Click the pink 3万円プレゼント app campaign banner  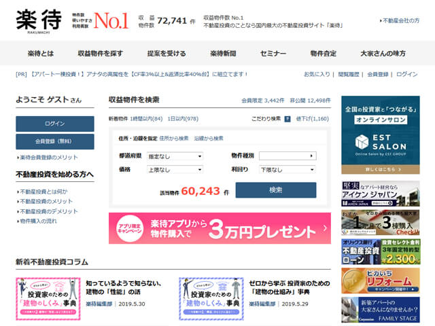pyautogui.click(x=220, y=228)
